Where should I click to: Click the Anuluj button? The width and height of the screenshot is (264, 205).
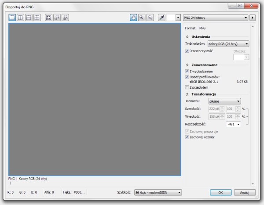pyautogui.click(x=245, y=192)
